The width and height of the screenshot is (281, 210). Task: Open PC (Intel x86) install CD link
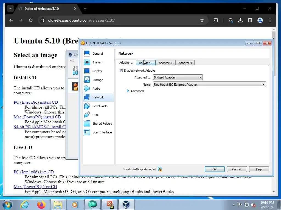36,102
